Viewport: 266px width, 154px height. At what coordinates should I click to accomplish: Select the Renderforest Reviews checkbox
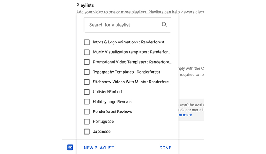[86, 112]
